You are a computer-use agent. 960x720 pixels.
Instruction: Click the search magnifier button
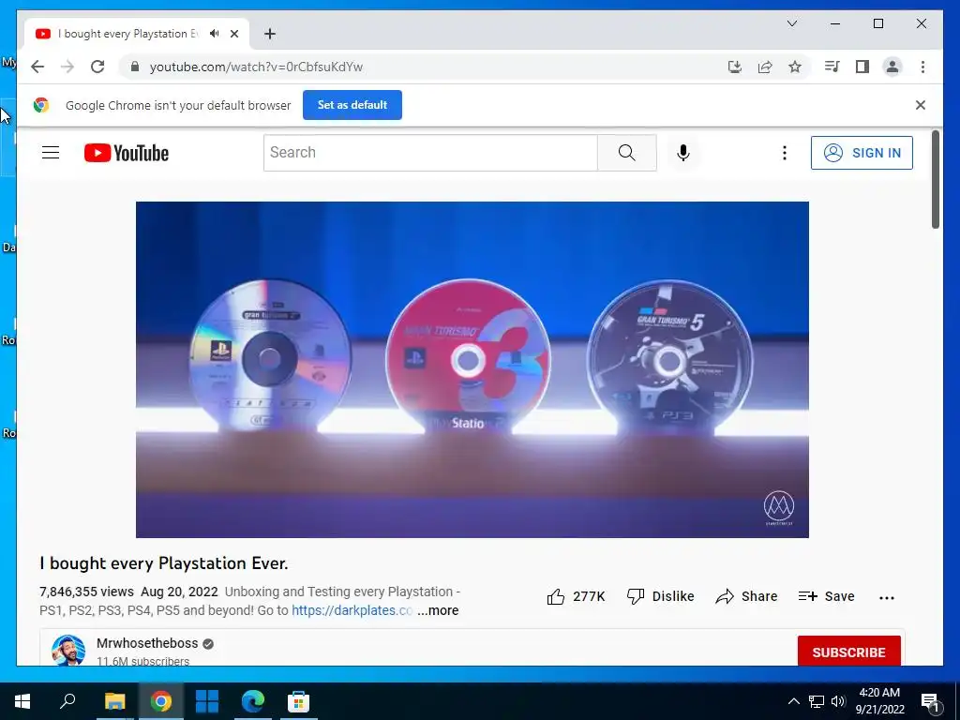[626, 153]
